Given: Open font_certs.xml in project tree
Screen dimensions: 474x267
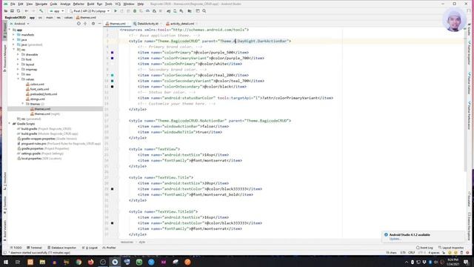Looking at the screenshot, I should (x=38, y=89).
